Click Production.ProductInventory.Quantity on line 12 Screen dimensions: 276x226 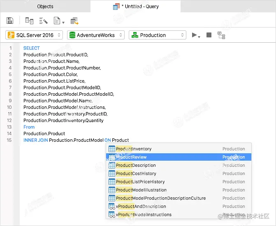(63, 120)
